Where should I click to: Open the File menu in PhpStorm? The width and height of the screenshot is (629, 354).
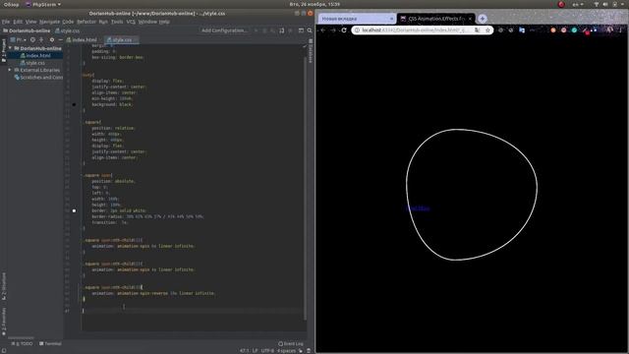[6, 22]
